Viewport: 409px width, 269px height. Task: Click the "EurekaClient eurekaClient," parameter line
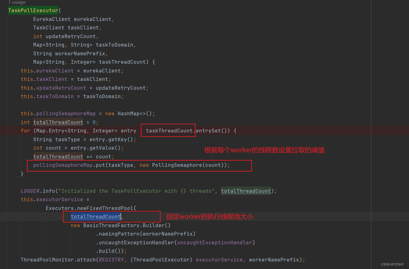tap(74, 19)
